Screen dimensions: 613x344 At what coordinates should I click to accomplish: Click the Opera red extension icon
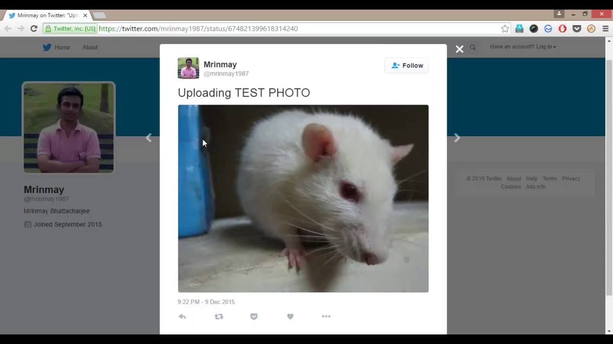562,29
